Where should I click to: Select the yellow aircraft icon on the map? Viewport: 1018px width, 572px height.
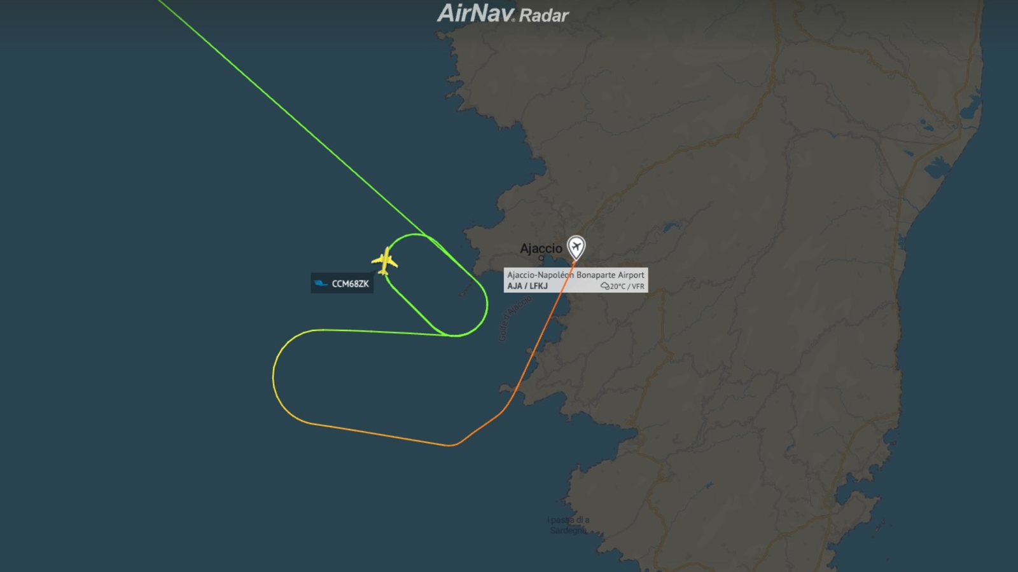pos(385,261)
